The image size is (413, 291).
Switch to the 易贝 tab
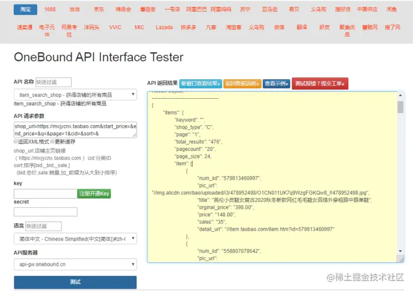click(x=294, y=10)
